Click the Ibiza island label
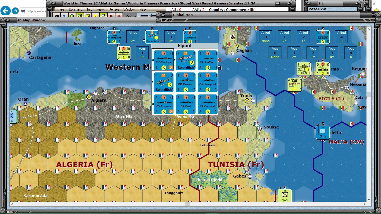This screenshot has height=214, width=381. [x=77, y=43]
